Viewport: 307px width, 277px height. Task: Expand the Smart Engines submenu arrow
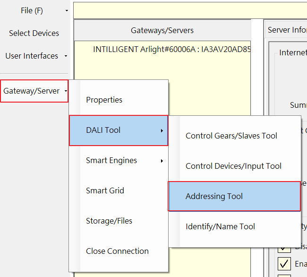pyautogui.click(x=162, y=161)
